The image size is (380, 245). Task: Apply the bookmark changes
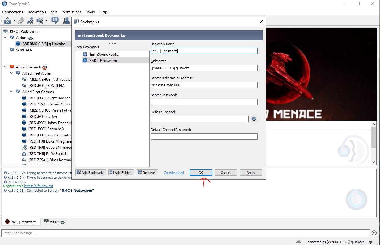pyautogui.click(x=251, y=173)
